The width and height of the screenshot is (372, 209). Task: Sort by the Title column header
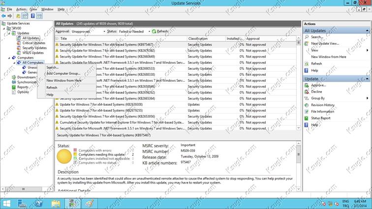point(123,38)
